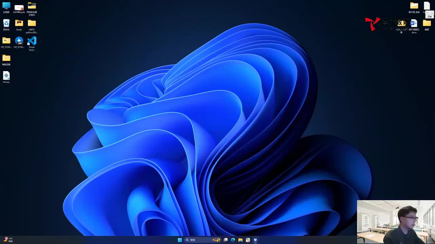435x244 pixels.
Task: Select the Word docx file on desktop
Action: [414, 26]
